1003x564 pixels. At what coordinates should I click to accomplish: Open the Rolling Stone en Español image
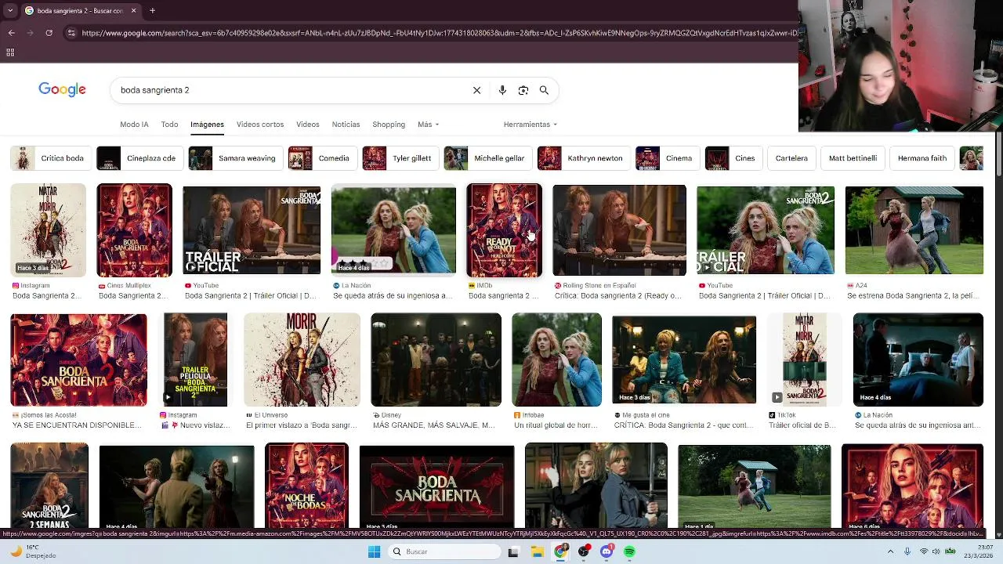point(619,230)
